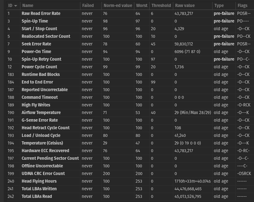This screenshot has height=202, width=254.
Task: Click the ID column sort arrow
Action: pyautogui.click(x=16, y=6)
